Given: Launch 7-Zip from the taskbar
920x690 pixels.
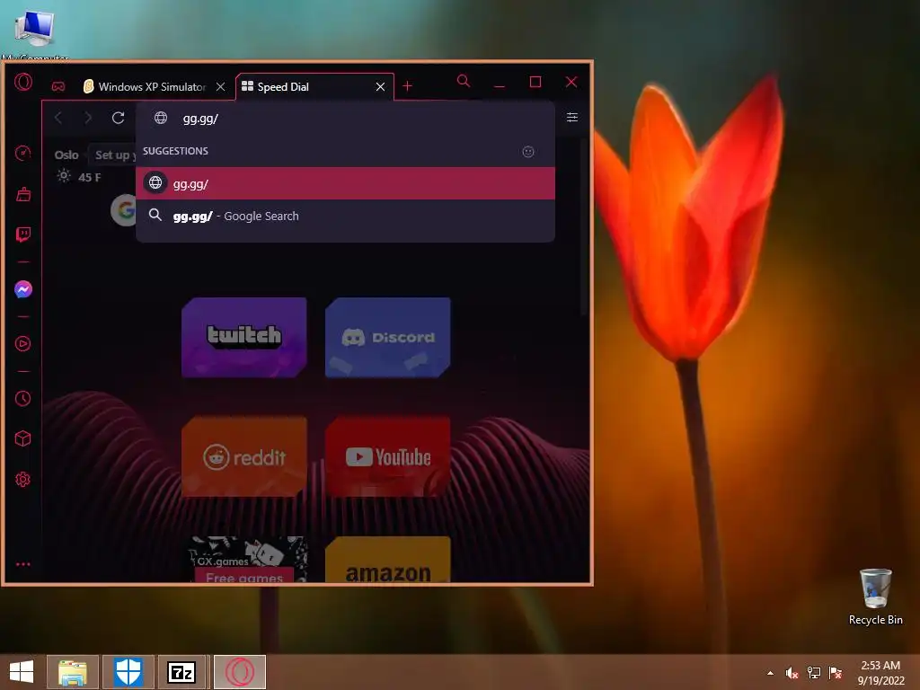Looking at the screenshot, I should point(181,672).
